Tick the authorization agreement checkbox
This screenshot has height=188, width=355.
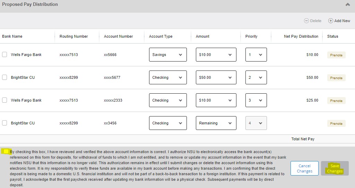tap(6, 151)
